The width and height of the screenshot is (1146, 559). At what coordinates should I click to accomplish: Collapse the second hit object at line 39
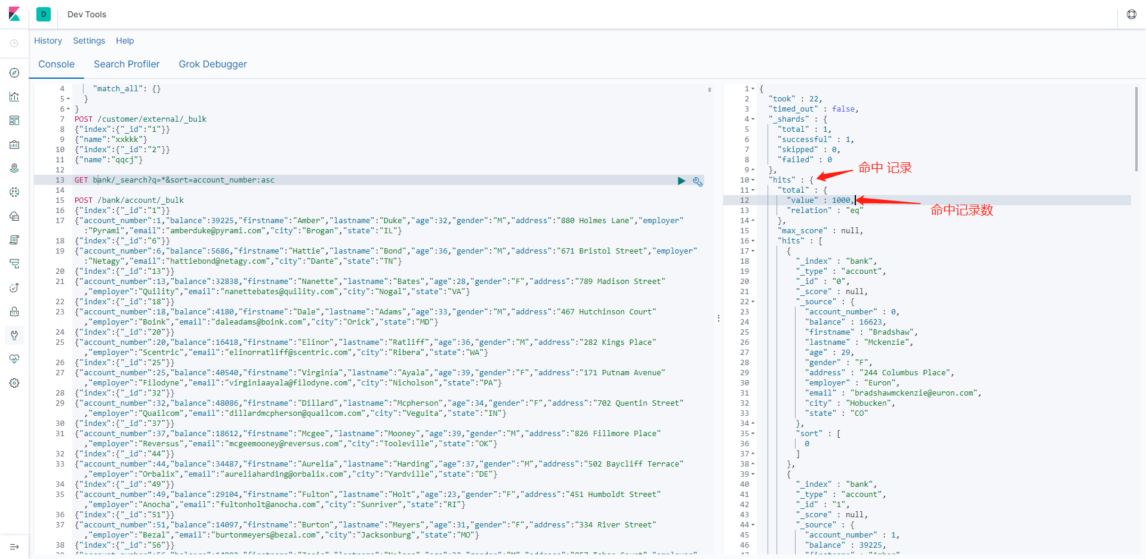(753, 474)
